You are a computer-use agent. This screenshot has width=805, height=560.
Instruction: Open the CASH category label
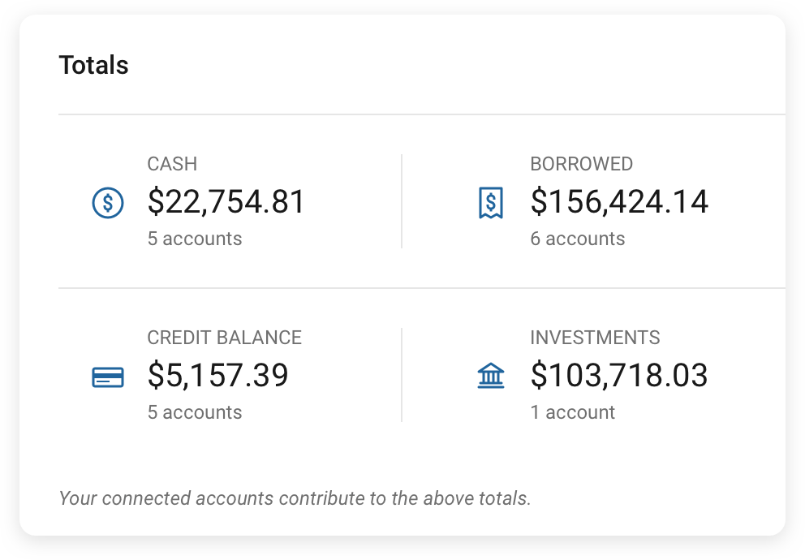coord(172,164)
